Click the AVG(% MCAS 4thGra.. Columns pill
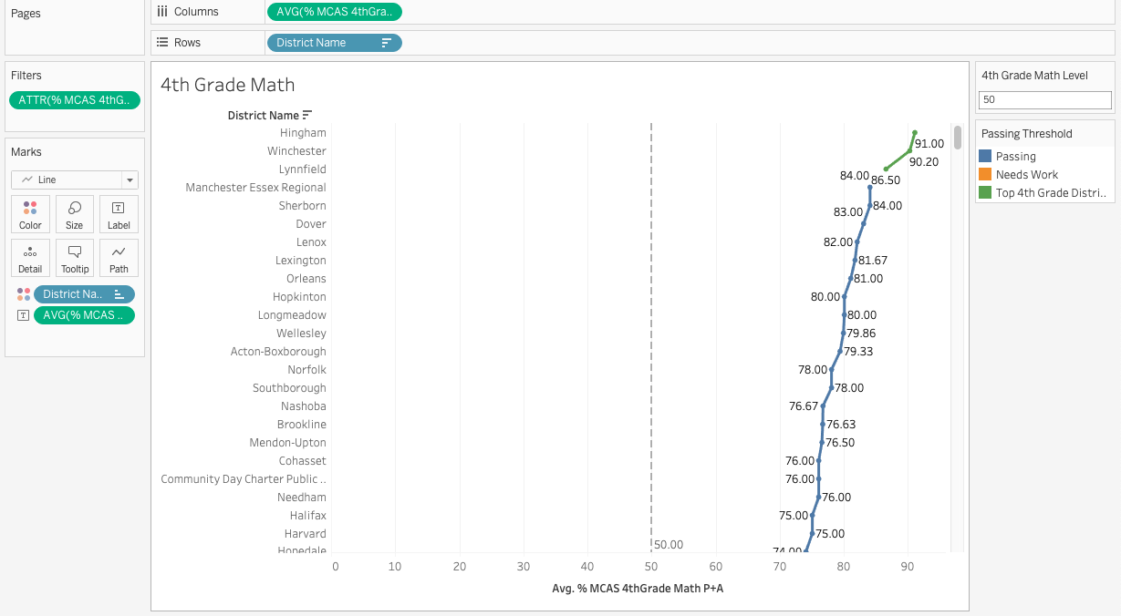 pos(334,12)
